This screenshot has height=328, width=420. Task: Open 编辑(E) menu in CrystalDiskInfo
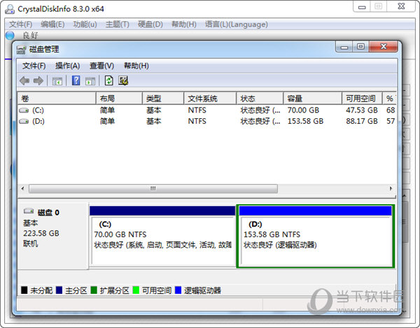pos(52,24)
